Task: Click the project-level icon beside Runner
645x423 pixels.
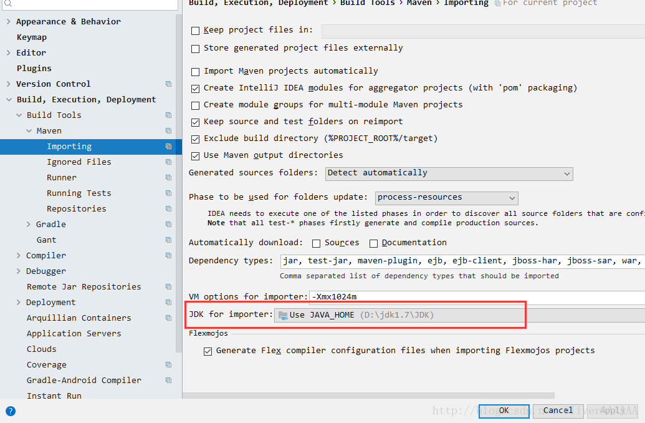Action: coord(168,178)
